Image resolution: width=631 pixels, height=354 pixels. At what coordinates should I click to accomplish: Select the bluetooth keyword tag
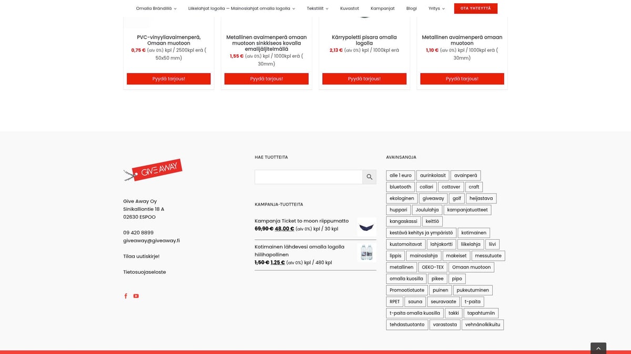pos(401,187)
